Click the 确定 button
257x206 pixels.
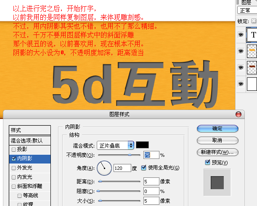[x=217, y=129]
